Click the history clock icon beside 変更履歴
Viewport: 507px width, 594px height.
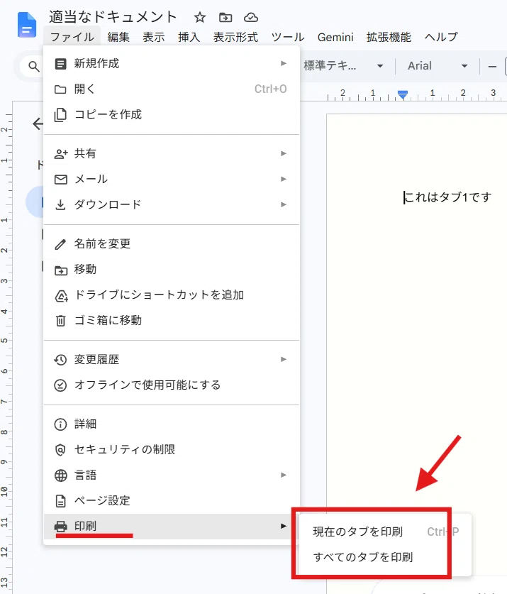pos(60,360)
